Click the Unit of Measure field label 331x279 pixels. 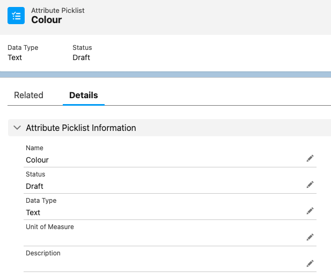50,227
